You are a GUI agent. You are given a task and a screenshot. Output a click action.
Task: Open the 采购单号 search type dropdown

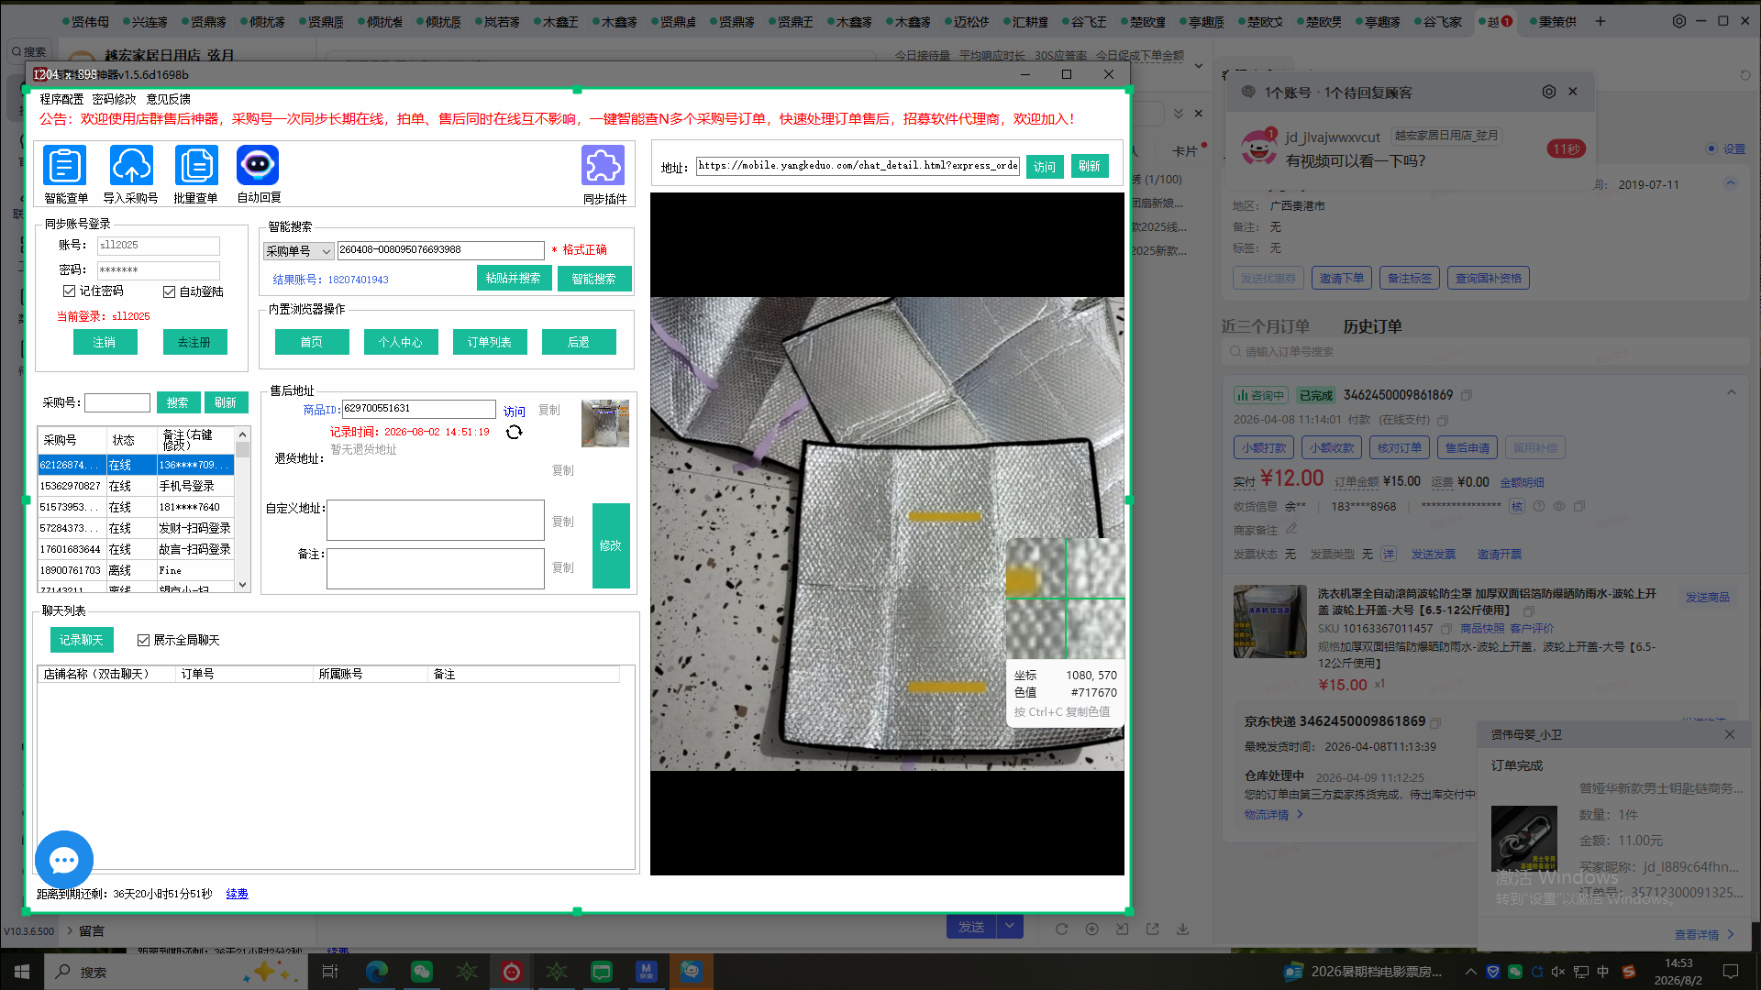coord(299,250)
